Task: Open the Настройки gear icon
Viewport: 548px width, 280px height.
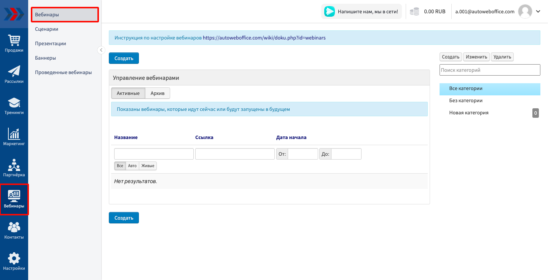Action: pyautogui.click(x=14, y=261)
